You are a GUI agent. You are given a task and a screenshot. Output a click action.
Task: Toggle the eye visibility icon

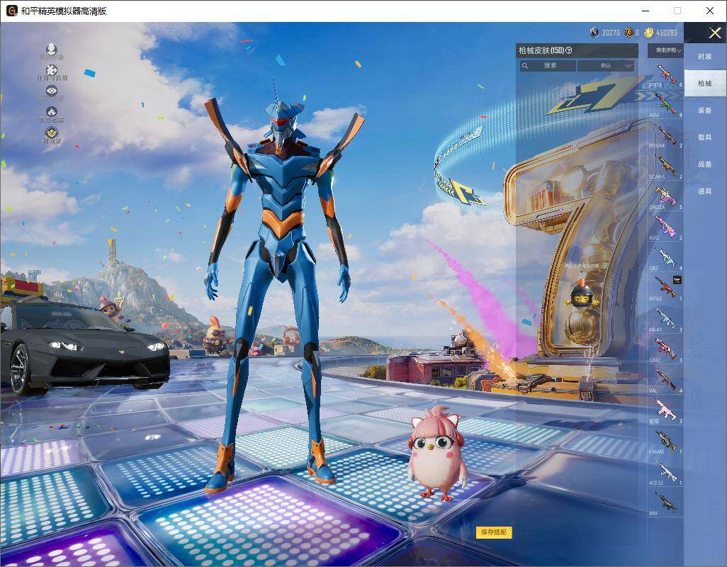tap(52, 91)
